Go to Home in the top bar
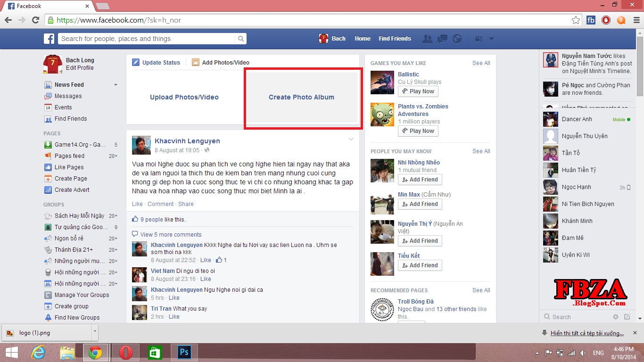Image resolution: width=644 pixels, height=362 pixels. point(363,39)
